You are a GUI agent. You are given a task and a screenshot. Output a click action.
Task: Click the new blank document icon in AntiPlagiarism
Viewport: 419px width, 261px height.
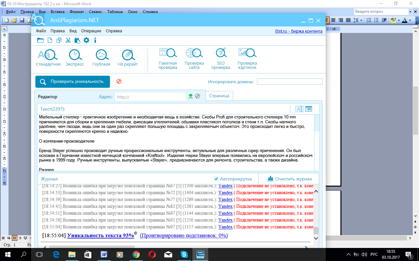tap(50, 40)
